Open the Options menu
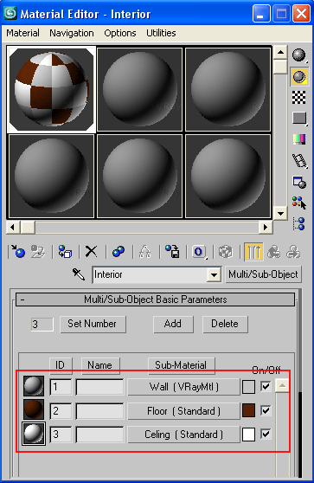314x483 pixels. pos(120,33)
